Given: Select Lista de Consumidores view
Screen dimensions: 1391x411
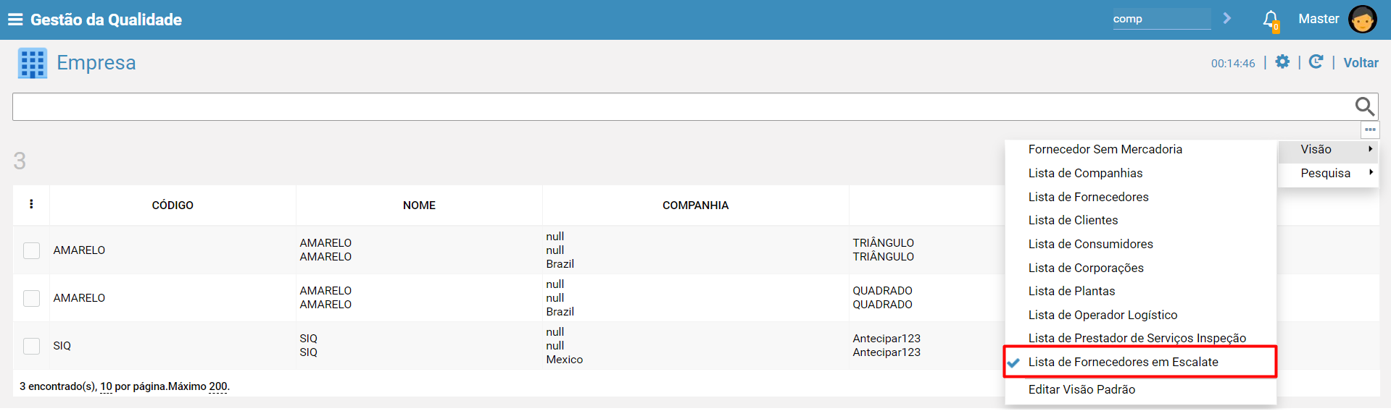Looking at the screenshot, I should pos(1090,244).
